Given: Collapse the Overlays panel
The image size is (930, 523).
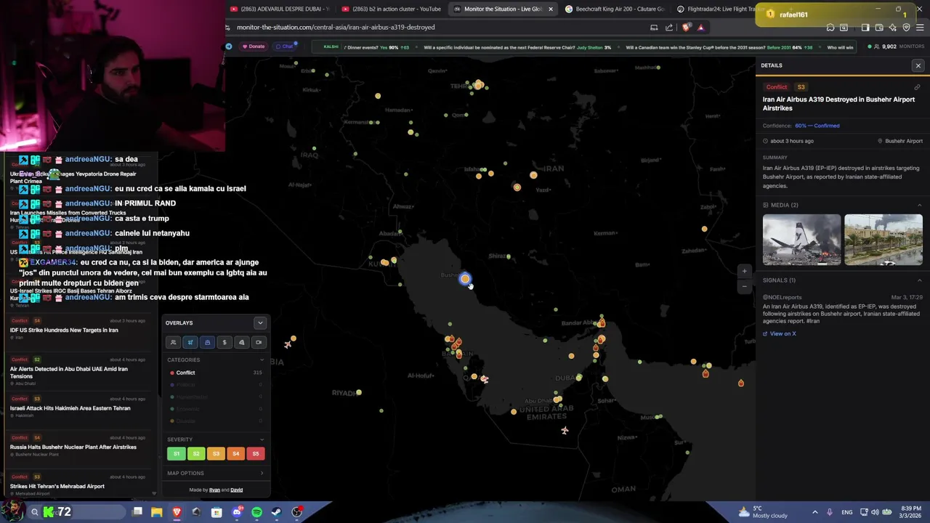Looking at the screenshot, I should coord(260,323).
